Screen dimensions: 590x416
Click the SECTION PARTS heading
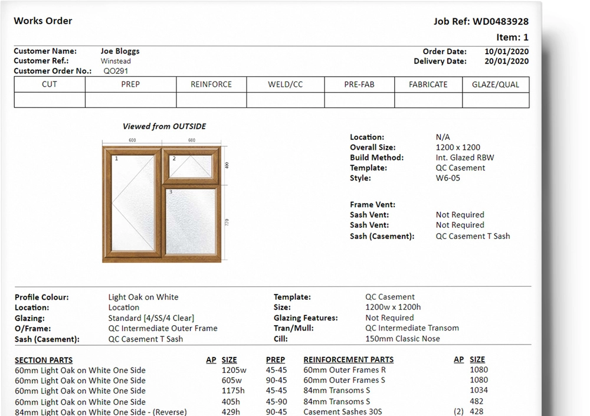tap(44, 361)
